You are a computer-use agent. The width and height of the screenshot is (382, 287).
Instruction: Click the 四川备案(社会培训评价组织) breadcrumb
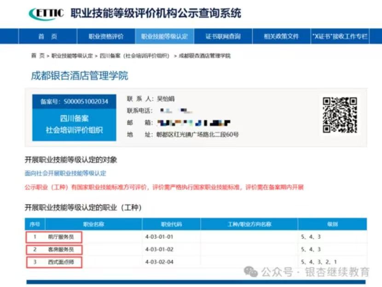[x=134, y=56]
